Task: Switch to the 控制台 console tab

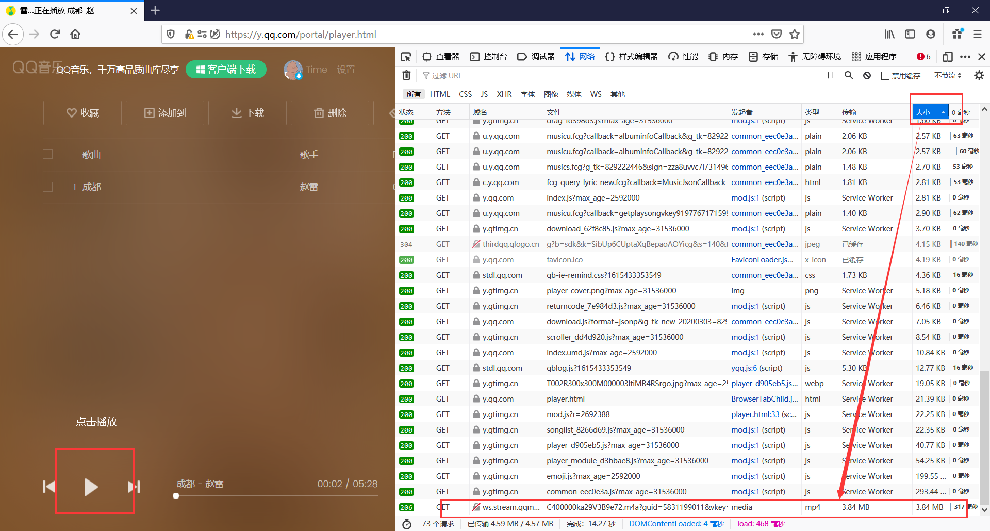Action: [x=489, y=57]
